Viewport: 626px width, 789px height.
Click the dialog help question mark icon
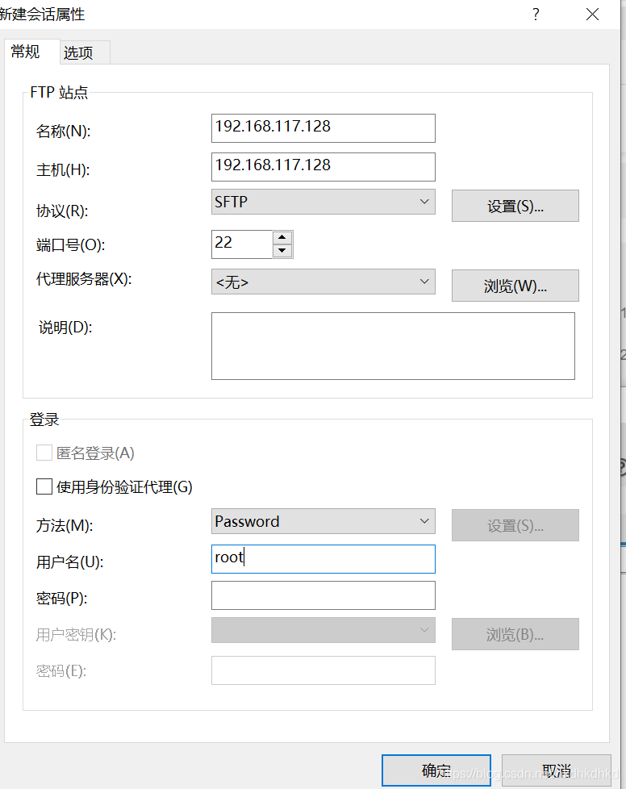(x=536, y=15)
